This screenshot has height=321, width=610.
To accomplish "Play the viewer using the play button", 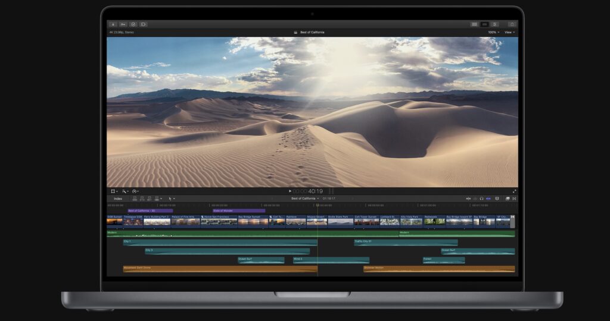I will (x=290, y=191).
